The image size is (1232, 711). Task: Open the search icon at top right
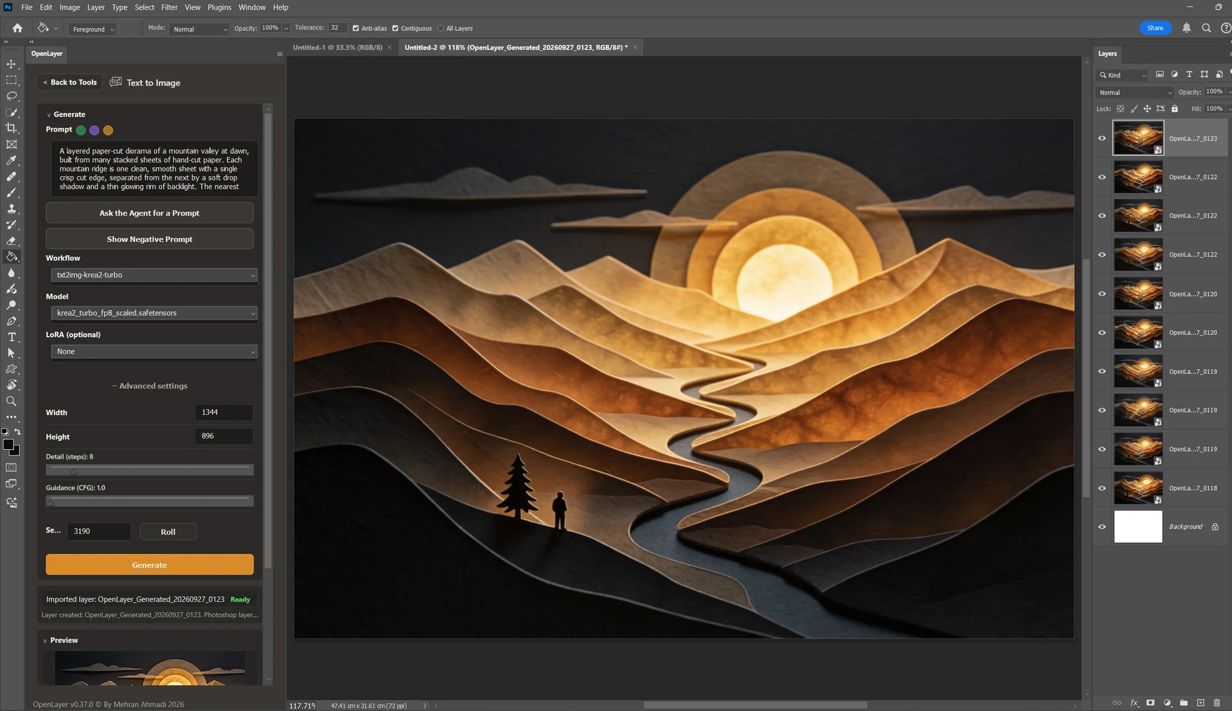(x=1206, y=28)
